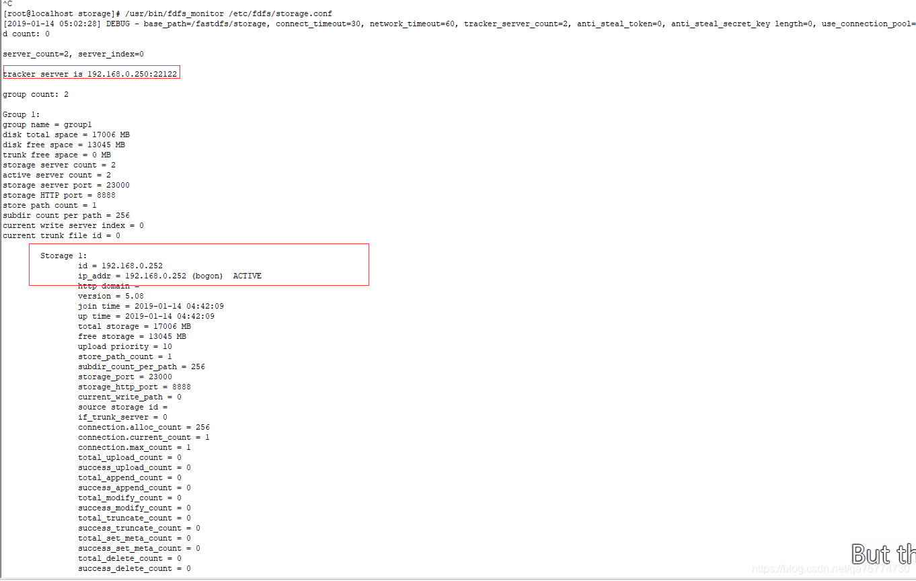Select 'current trunk file id = 0'
916x581 pixels.
[62, 235]
